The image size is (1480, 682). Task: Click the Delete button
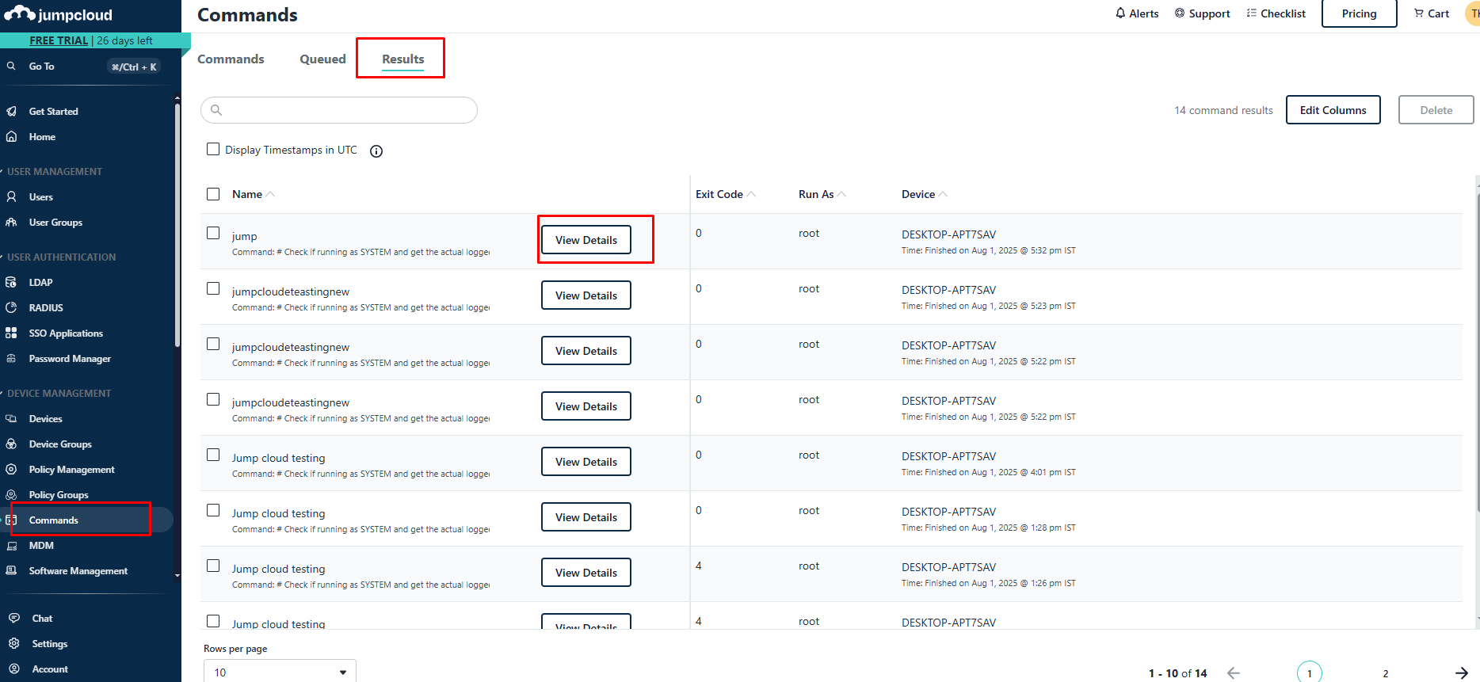(x=1436, y=110)
